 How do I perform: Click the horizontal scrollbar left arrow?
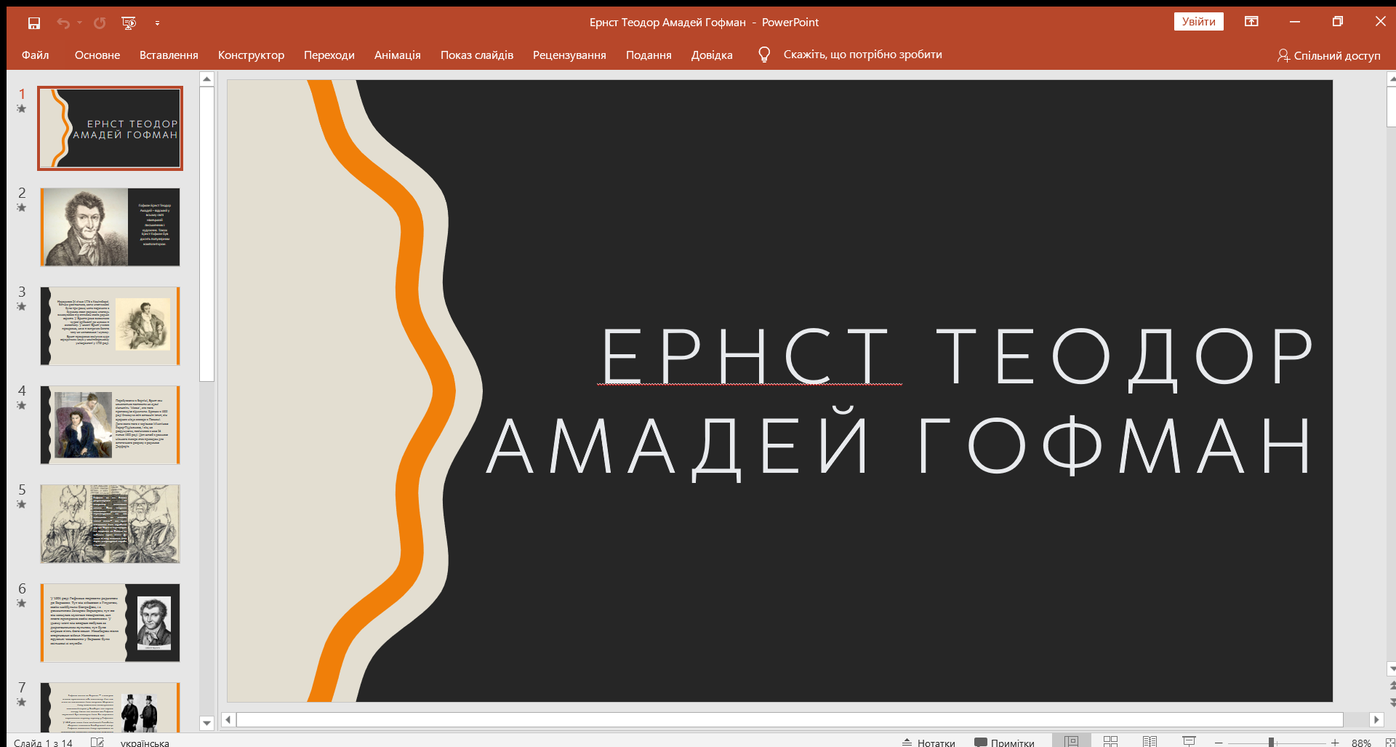tap(228, 719)
